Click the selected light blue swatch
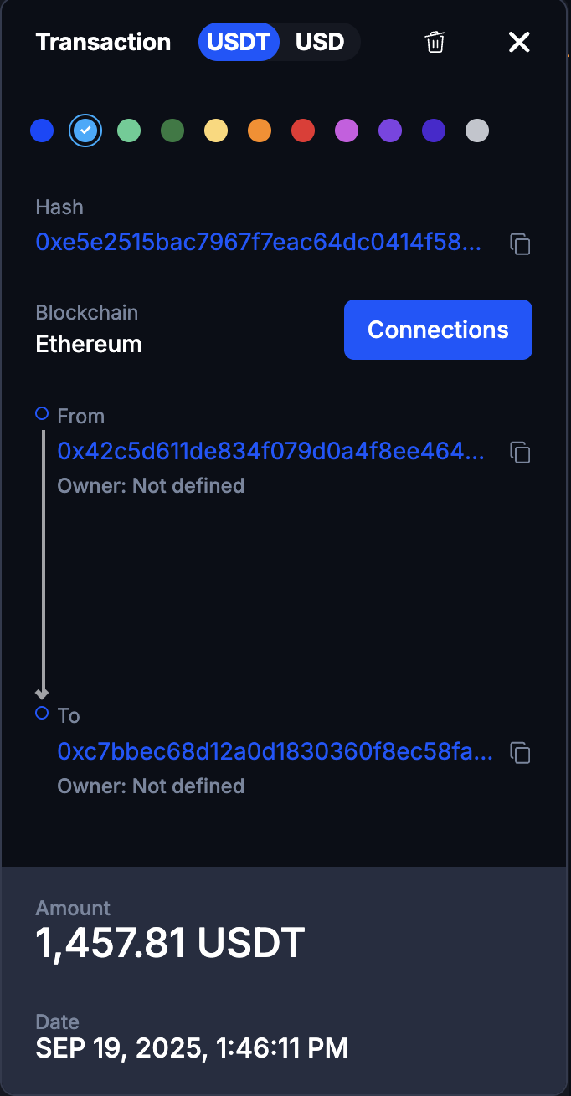 pos(85,131)
